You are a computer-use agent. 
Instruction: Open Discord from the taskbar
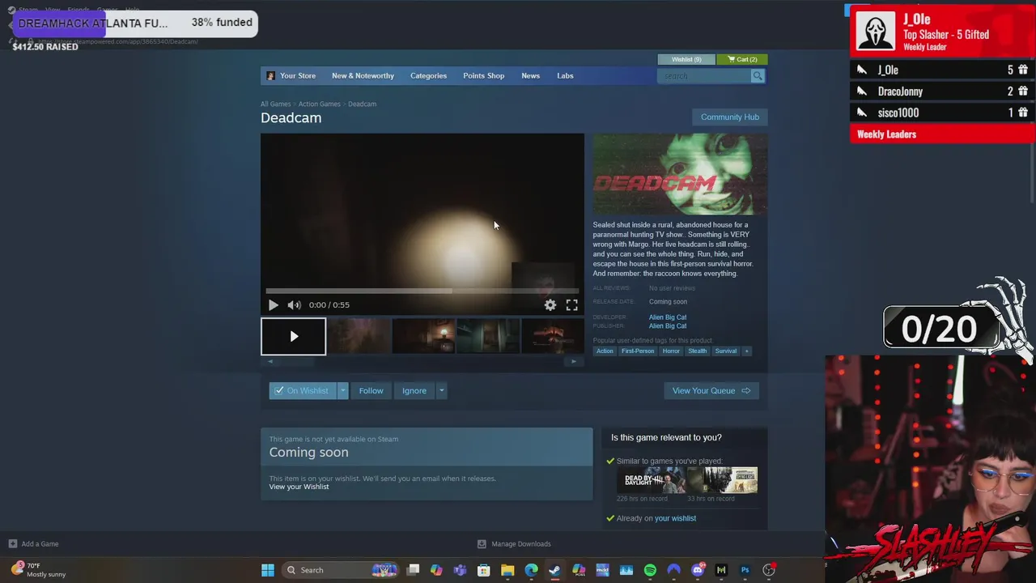[x=698, y=570]
